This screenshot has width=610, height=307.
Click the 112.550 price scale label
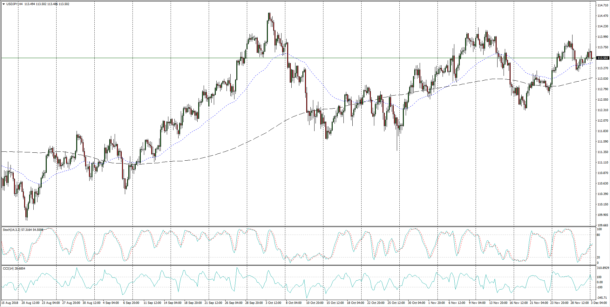coord(603,100)
